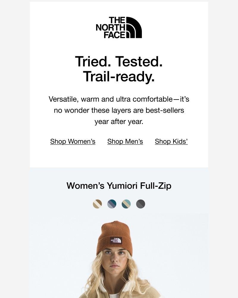Pick the teal and khaki striped color swatch
This screenshot has width=238, height=298.
(126, 204)
